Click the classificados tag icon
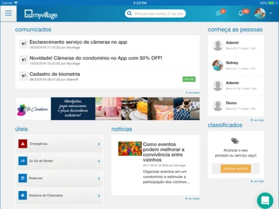The width and height of the screenshot is (279, 209). [235, 141]
